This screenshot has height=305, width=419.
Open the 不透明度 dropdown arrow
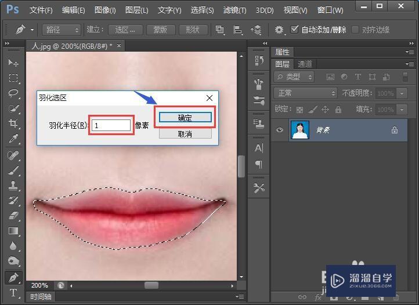402,93
